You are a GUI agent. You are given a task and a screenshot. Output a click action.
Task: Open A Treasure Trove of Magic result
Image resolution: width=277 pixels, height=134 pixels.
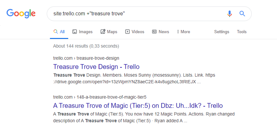(x=138, y=106)
